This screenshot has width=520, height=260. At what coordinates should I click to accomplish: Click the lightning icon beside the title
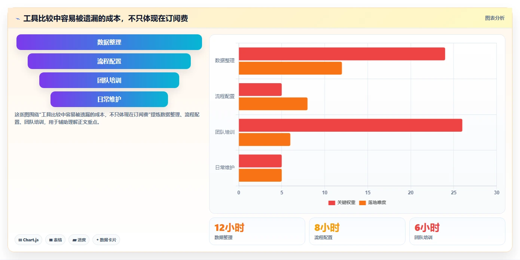pyautogui.click(x=18, y=19)
